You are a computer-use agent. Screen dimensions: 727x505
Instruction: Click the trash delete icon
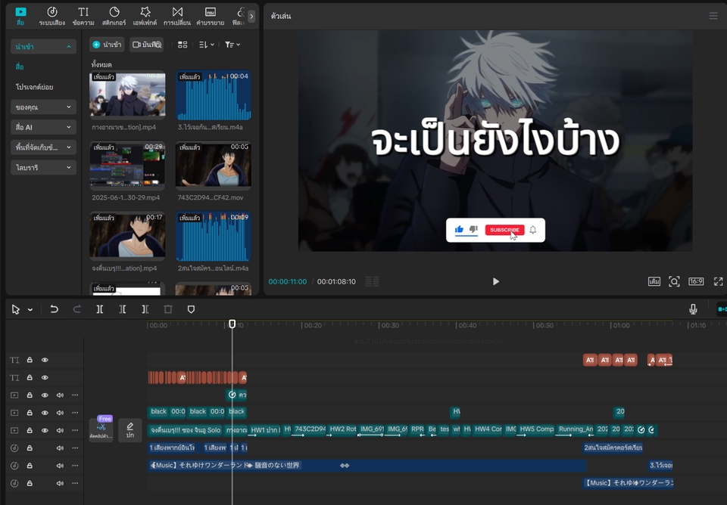click(x=168, y=309)
